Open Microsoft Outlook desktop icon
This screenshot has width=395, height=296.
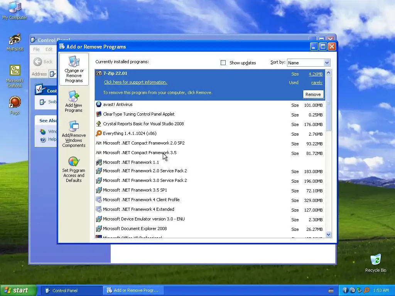coord(15,77)
